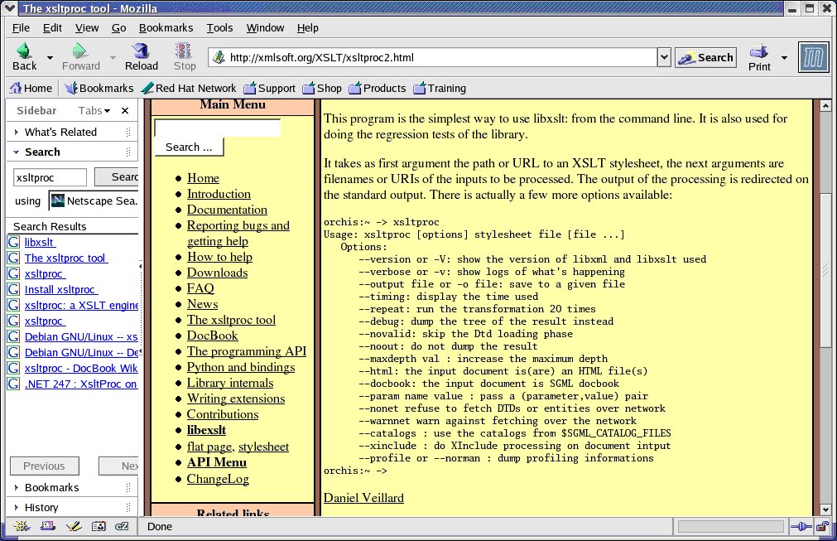Open the Shop bookmark folder
837x541 pixels.
(x=322, y=88)
